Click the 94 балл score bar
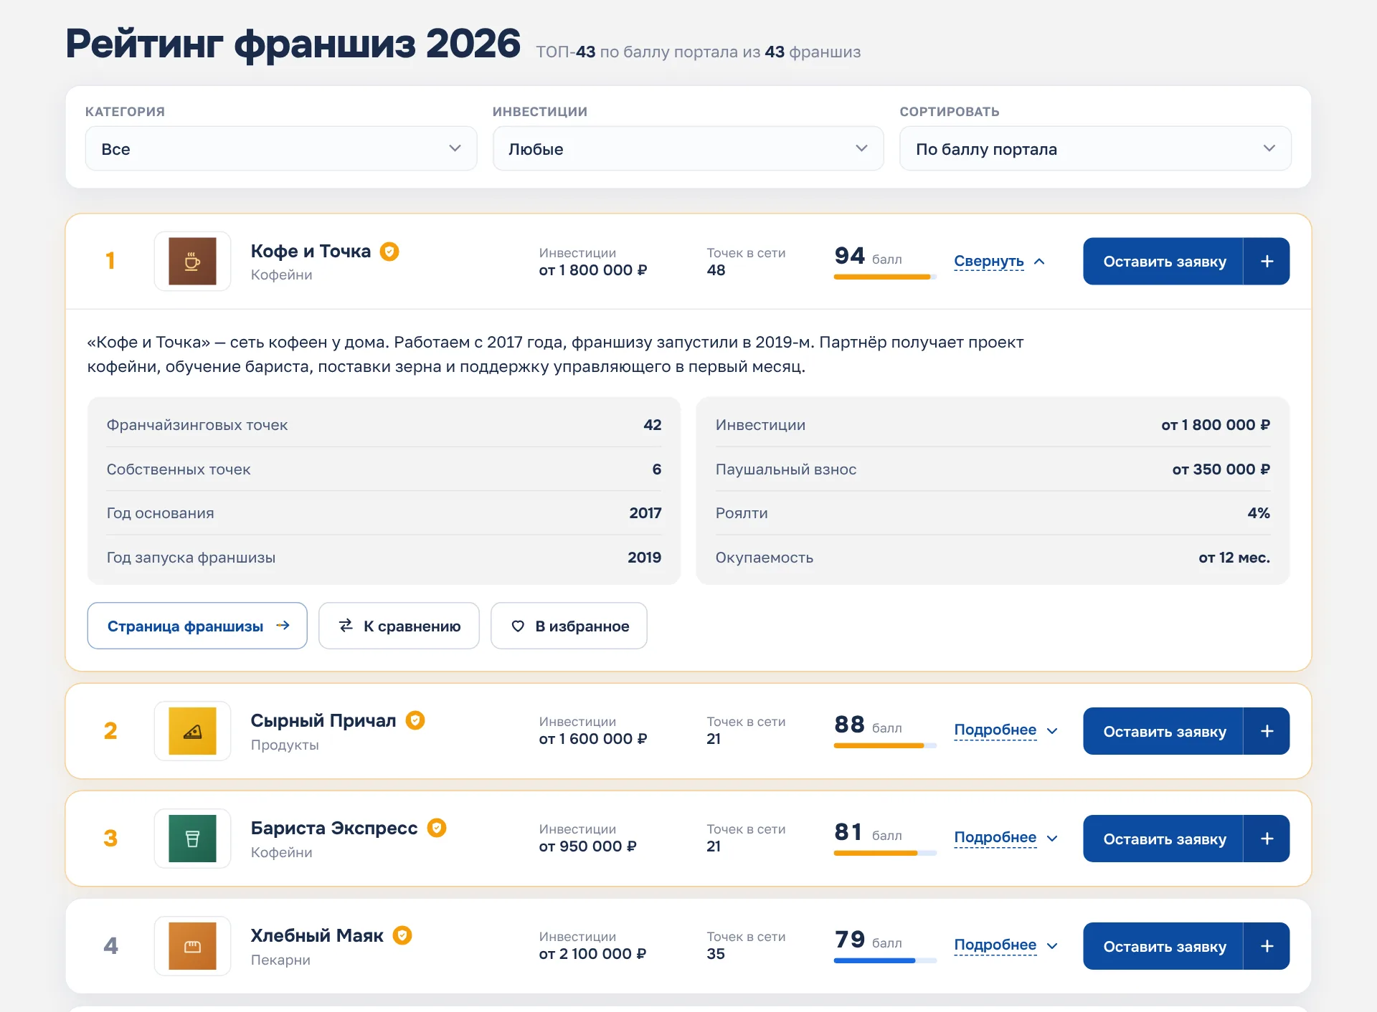The height and width of the screenshot is (1012, 1377). (885, 277)
